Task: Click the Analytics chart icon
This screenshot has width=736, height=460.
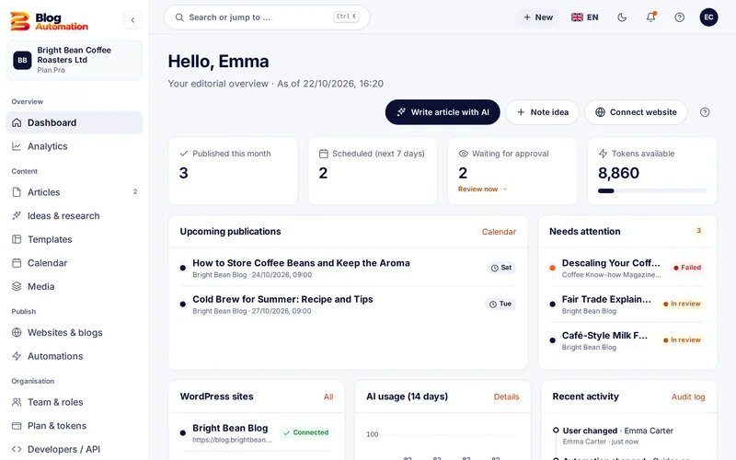Action: click(x=17, y=146)
